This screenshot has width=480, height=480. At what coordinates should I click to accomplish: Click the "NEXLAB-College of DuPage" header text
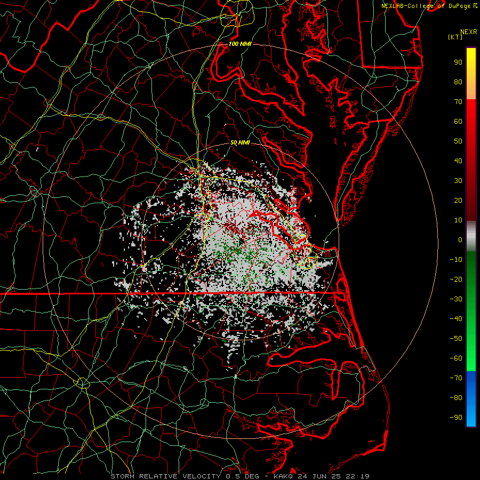[426, 6]
